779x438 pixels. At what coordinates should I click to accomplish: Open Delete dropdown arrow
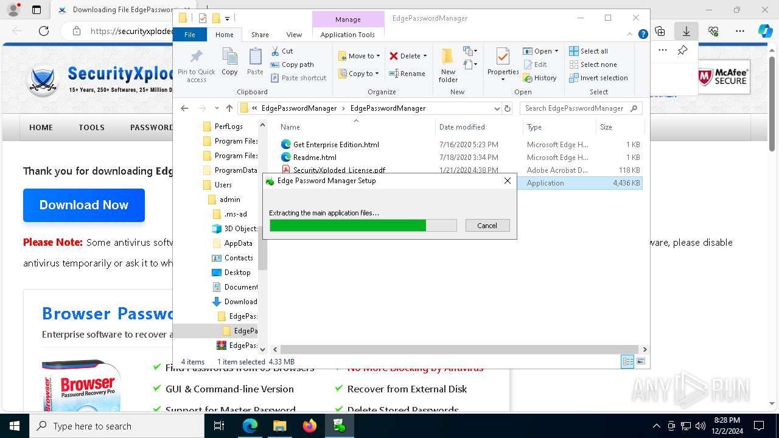425,56
